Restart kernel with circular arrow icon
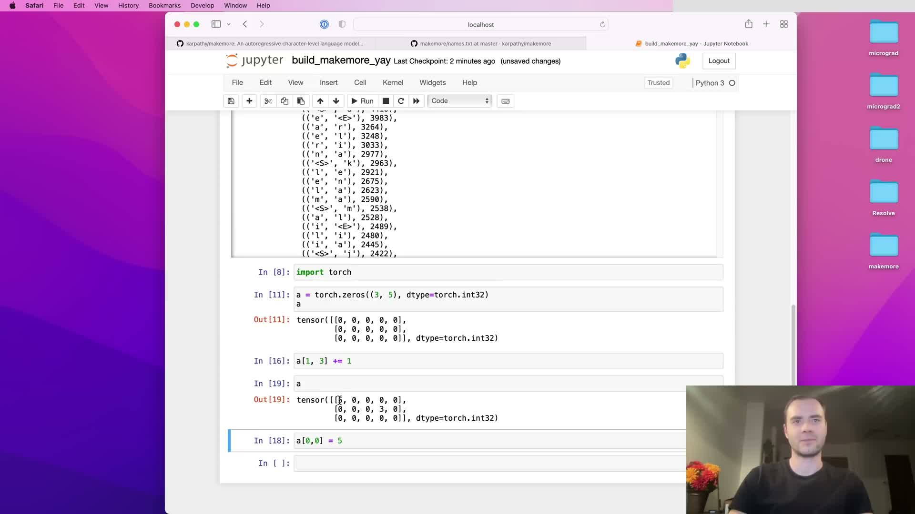 pyautogui.click(x=401, y=101)
